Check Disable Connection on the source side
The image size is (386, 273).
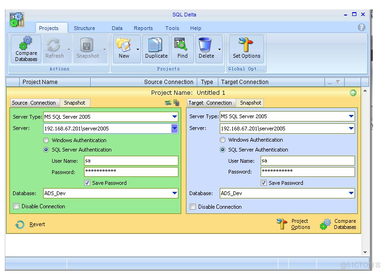16,206
